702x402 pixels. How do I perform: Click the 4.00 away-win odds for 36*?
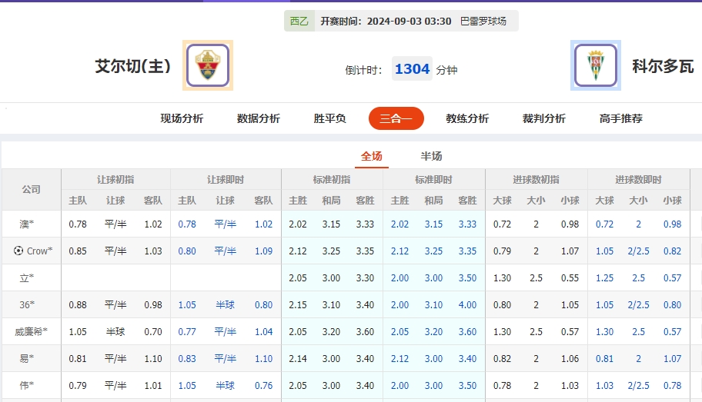point(467,304)
